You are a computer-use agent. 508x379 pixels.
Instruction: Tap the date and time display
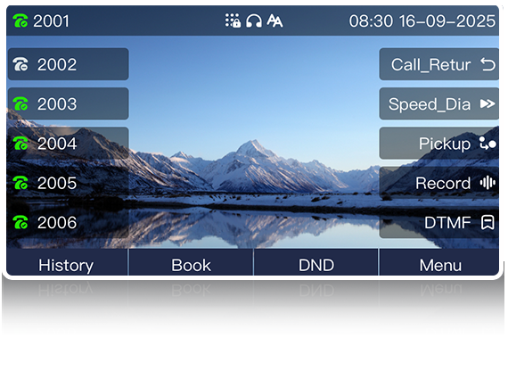(422, 21)
